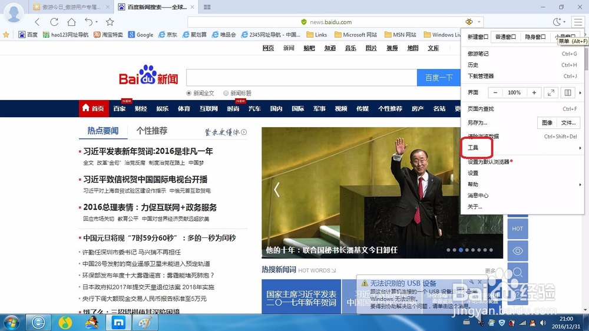Open the bee extension dropdown arrow
Viewport: 589px width, 331px height.
(x=479, y=22)
